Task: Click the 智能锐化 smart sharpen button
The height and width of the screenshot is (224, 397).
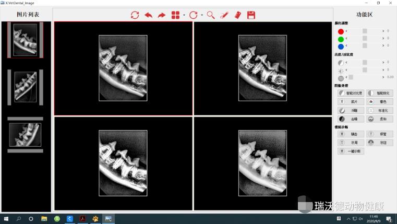Action: [380, 93]
